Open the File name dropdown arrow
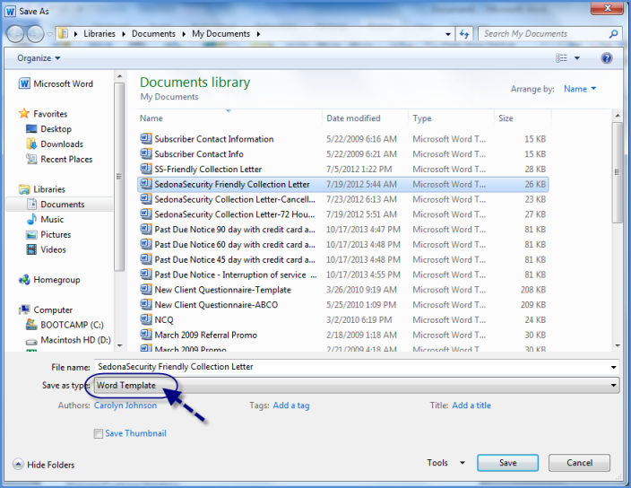 coord(613,367)
